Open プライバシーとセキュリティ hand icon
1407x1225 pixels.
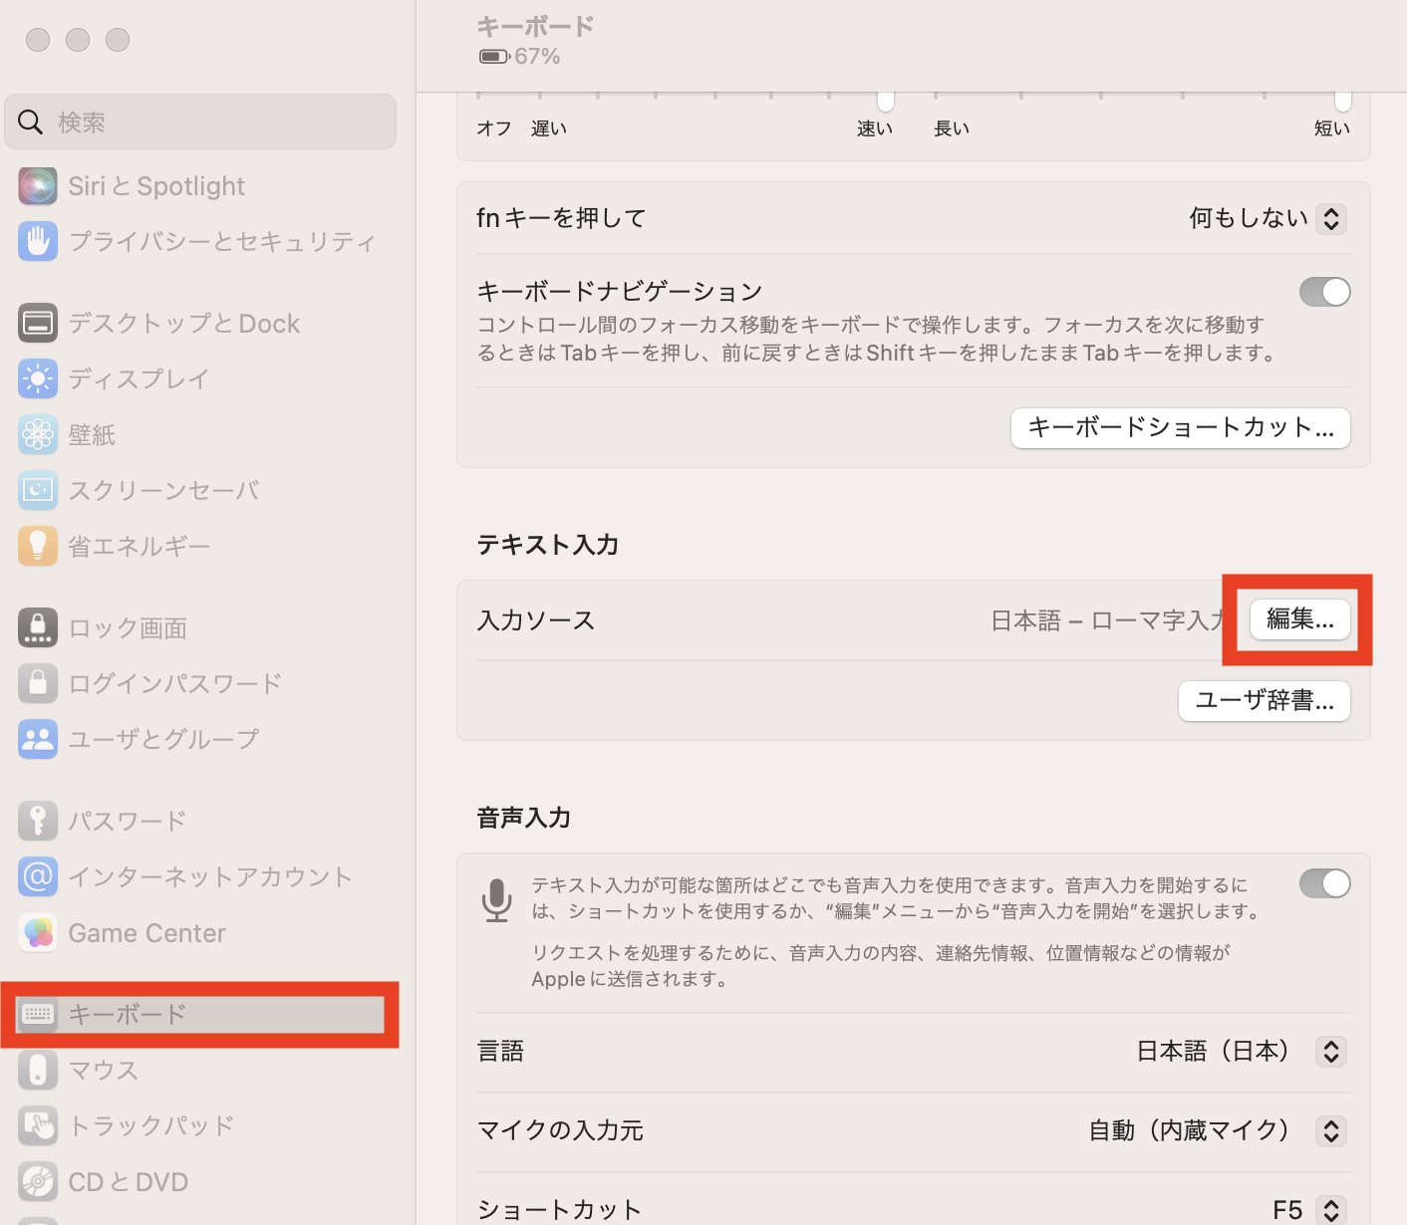[38, 241]
